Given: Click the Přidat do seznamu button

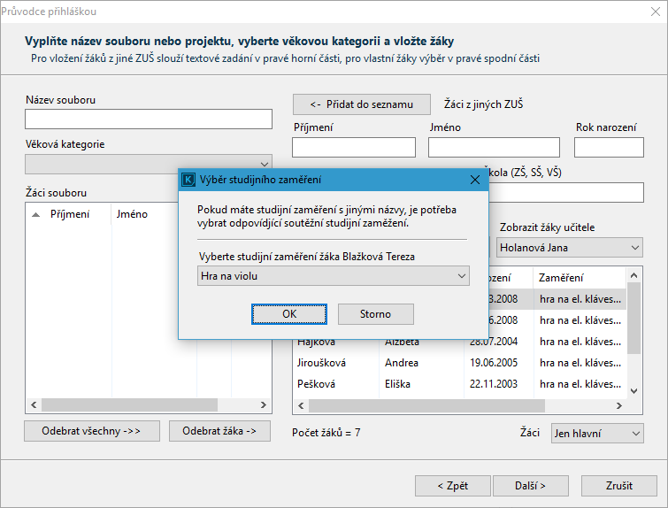Looking at the screenshot, I should click(361, 104).
